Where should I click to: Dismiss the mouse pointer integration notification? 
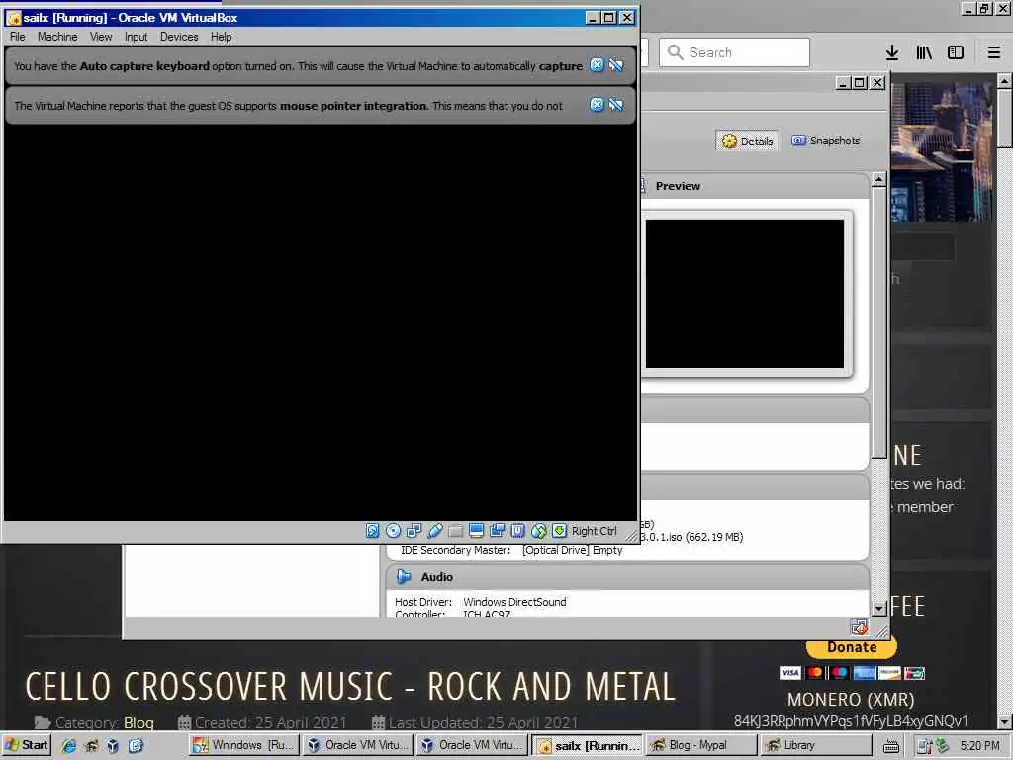coord(597,105)
